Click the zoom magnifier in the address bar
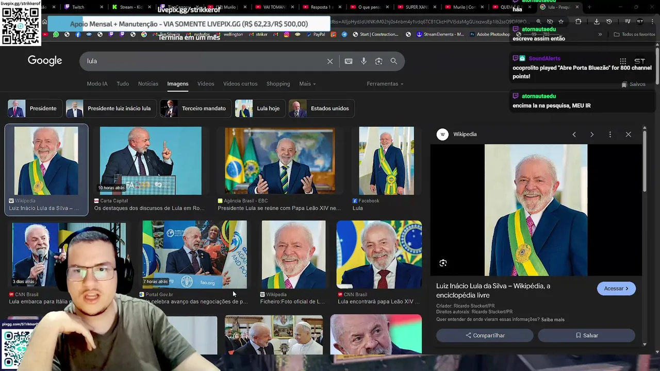The width and height of the screenshot is (660, 371). tap(538, 22)
